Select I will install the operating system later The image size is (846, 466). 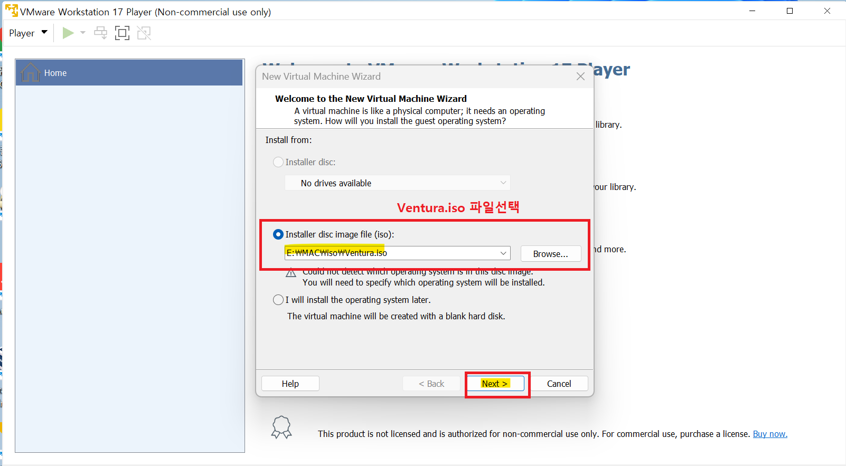coord(278,300)
